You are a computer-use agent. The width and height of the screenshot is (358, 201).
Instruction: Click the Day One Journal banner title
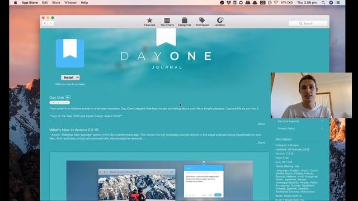[167, 60]
